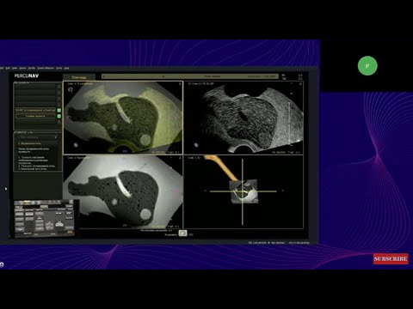
Task: Click the green P participant avatar
Action: click(367, 66)
